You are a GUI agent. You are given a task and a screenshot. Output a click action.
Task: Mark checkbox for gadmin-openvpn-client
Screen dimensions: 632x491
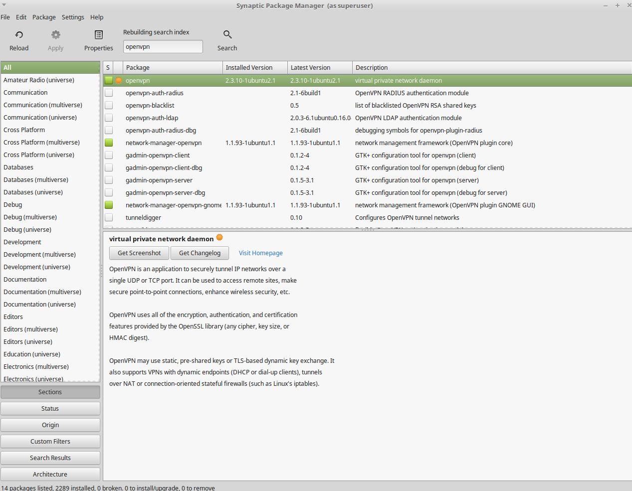coord(109,155)
